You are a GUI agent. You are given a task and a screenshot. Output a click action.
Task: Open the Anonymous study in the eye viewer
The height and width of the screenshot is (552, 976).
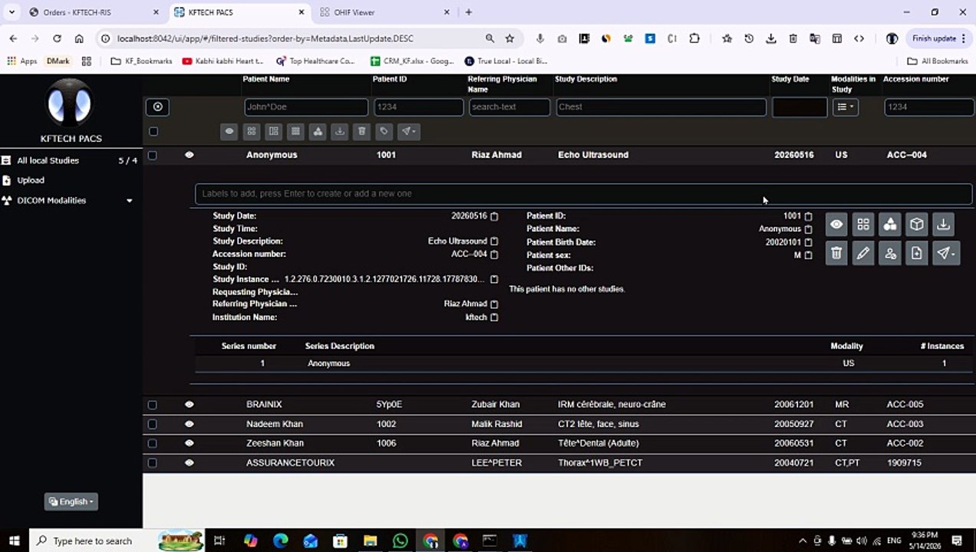click(x=836, y=225)
